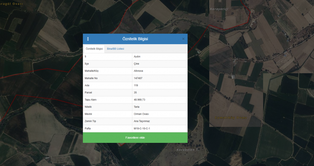Select the Pafta value M19-C-10-C-1
The image size is (314, 166).
(x=142, y=129)
